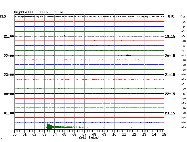Click the date label Aug11,2008
187x142 pixels.
(24, 12)
